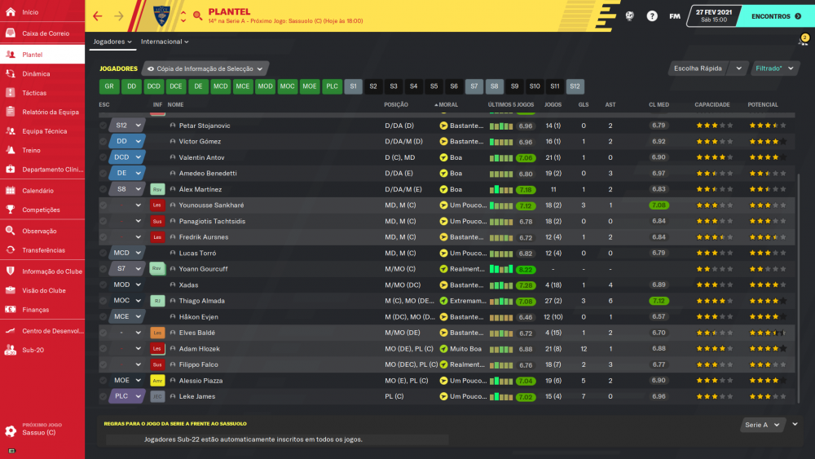Toggle selection circle for Amedeo Benedetti
815x459 pixels.
pos(103,173)
